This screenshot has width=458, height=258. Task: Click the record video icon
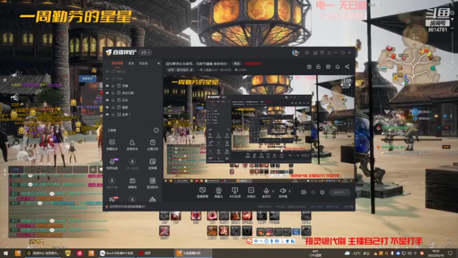[304, 192]
